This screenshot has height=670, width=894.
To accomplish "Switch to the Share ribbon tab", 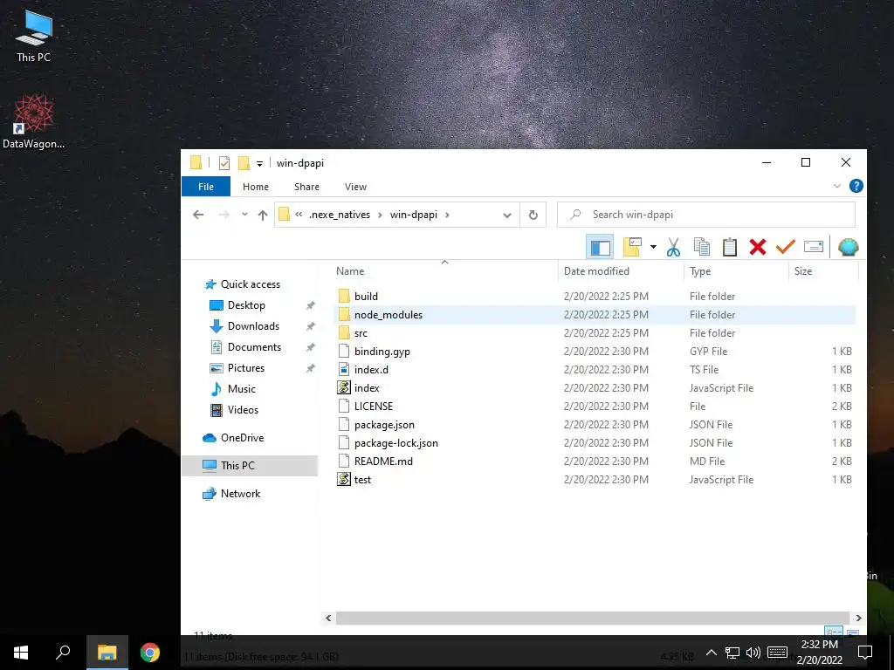I will pos(306,187).
